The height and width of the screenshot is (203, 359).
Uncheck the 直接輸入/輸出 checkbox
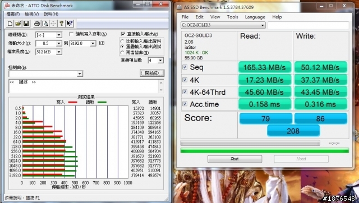(x=123, y=34)
